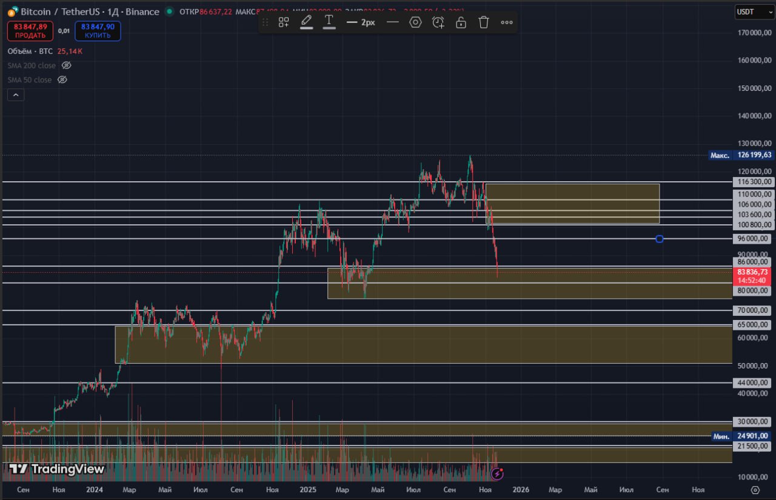Image resolution: width=776 pixels, height=500 pixels.
Task: Open drawing templates in floating toolbar
Action: tap(284, 22)
